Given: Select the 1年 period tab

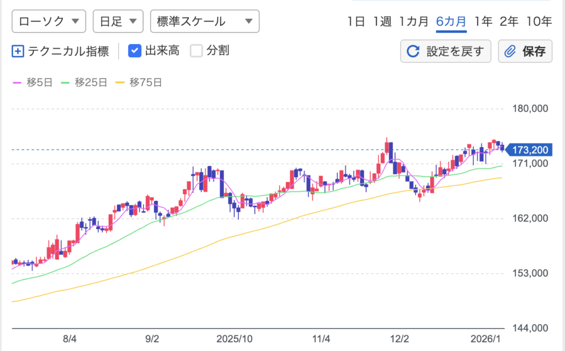Looking at the screenshot, I should pyautogui.click(x=483, y=22).
